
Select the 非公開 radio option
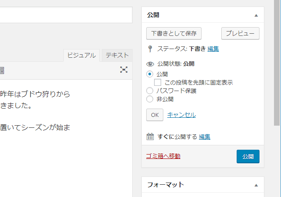pos(150,99)
